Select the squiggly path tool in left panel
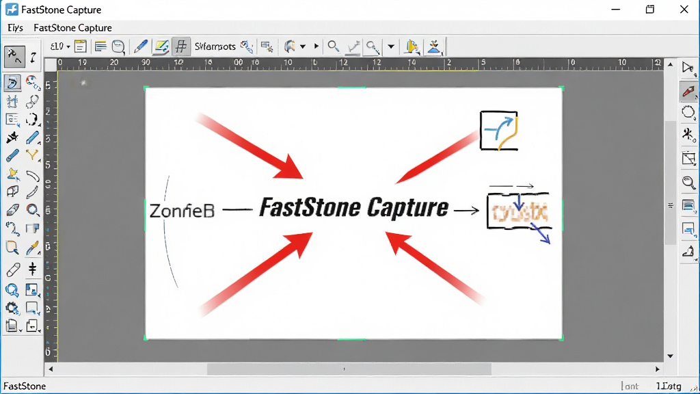The image size is (700, 394). coord(12,228)
